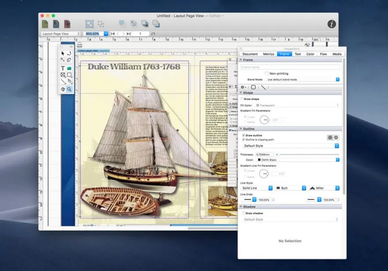388x271 pixels.
Task: Collapse the Shape section triangle
Action: click(x=241, y=92)
